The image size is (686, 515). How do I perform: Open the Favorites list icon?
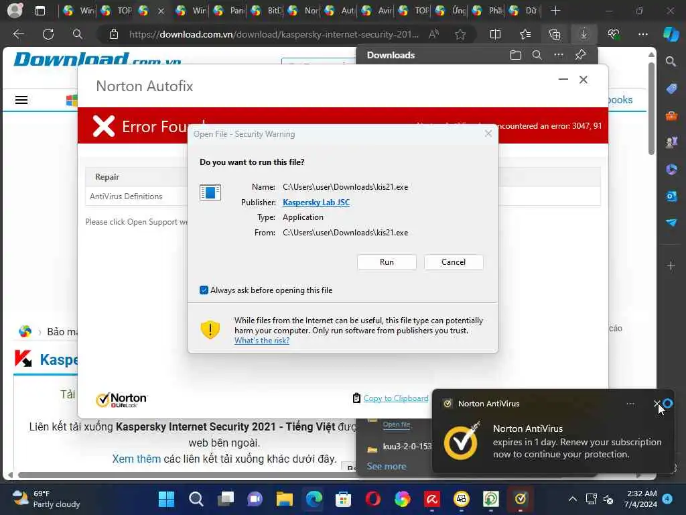tap(525, 34)
